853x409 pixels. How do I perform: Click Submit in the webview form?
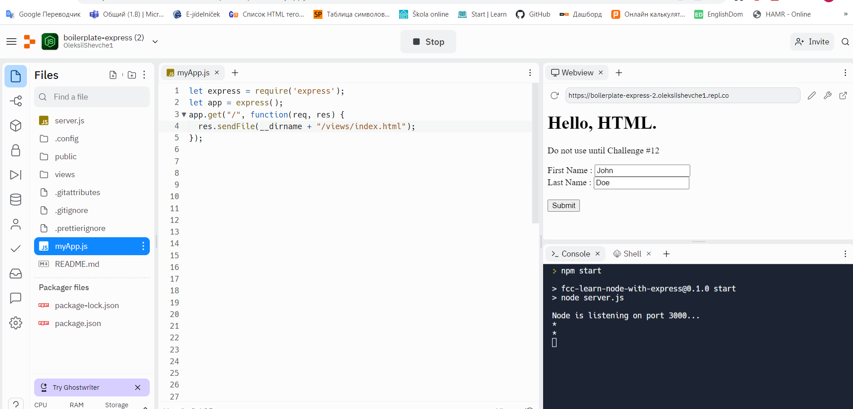[563, 205]
